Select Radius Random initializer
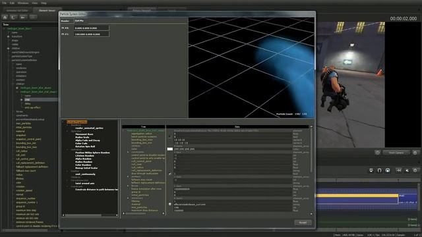 click(x=84, y=162)
